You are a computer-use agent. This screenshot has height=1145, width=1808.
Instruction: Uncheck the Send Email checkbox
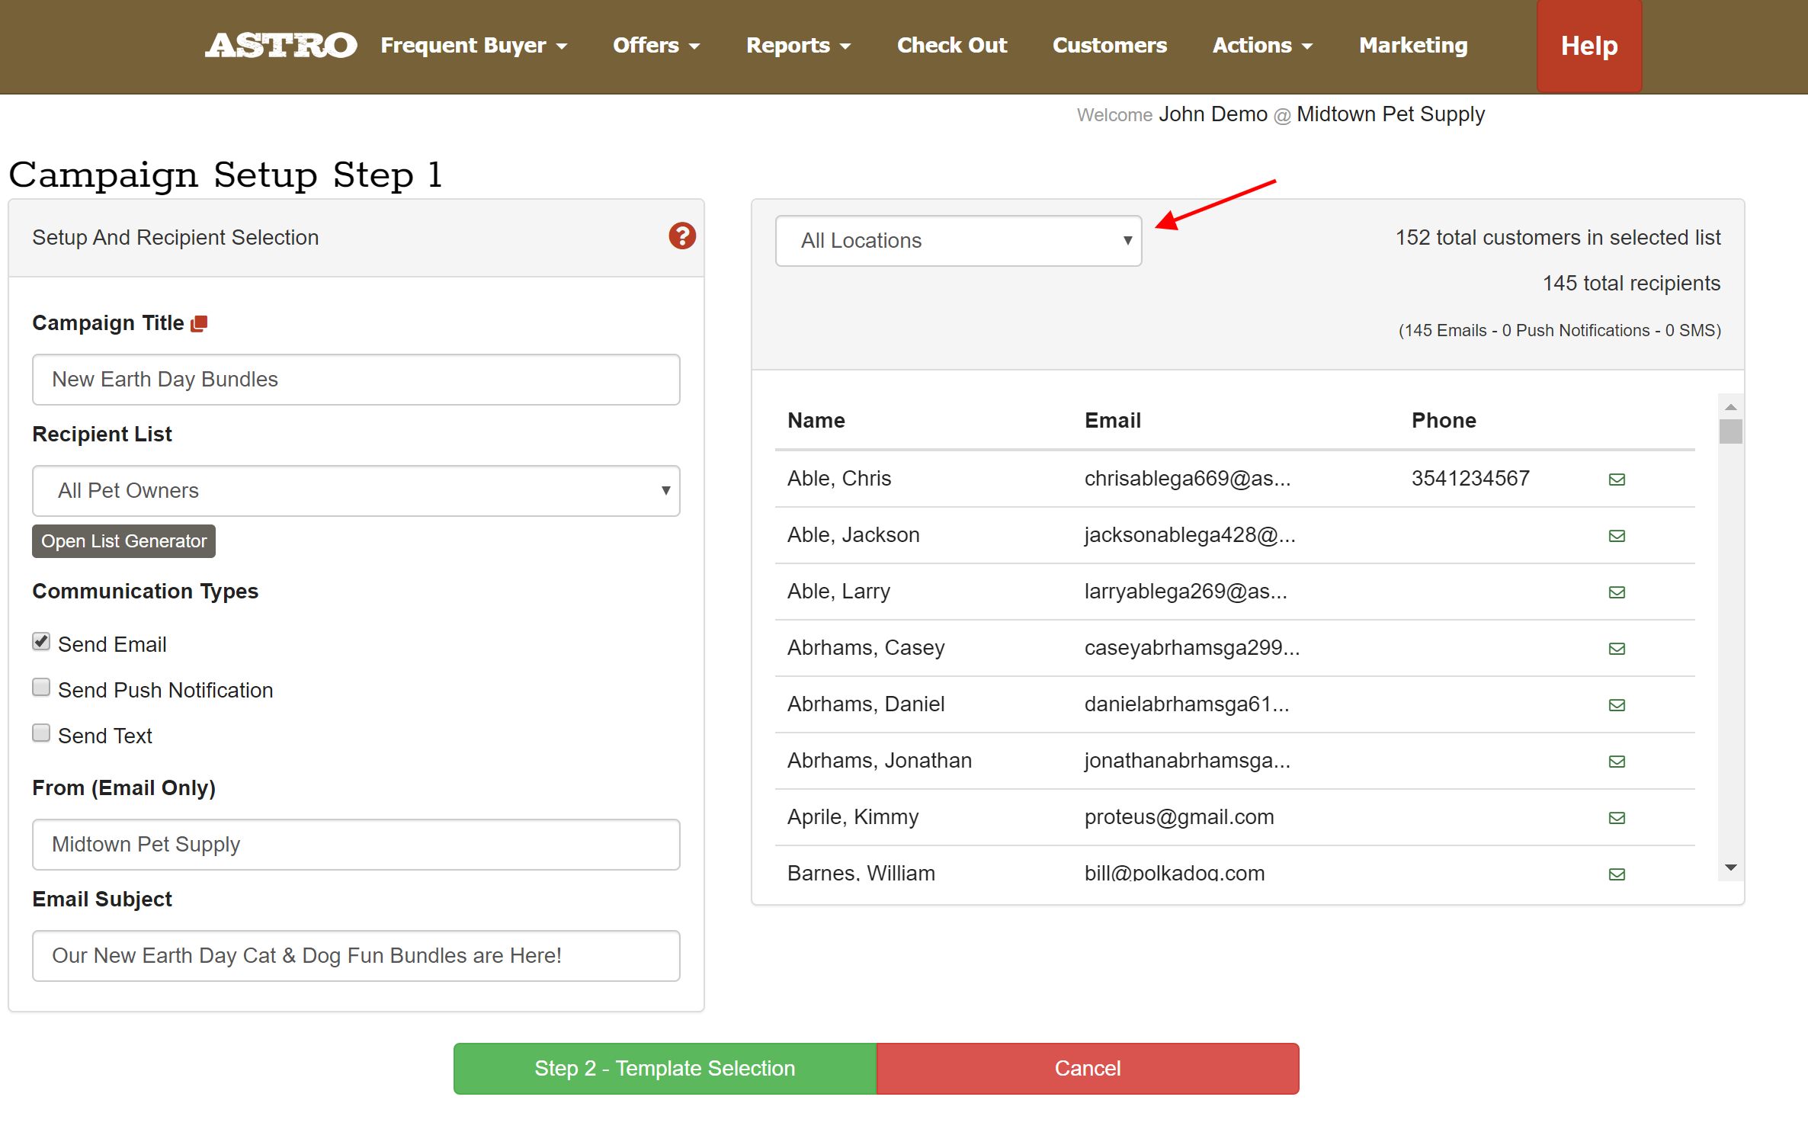(x=41, y=642)
